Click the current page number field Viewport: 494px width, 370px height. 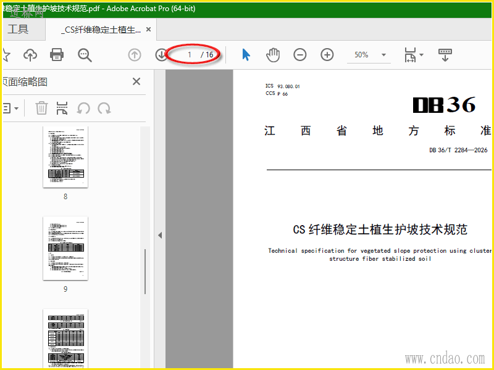pyautogui.click(x=190, y=55)
